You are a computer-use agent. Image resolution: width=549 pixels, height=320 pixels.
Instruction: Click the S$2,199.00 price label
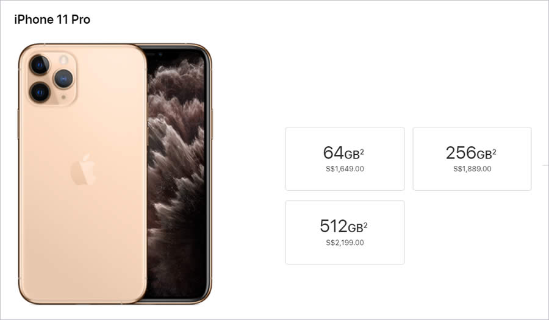point(345,243)
